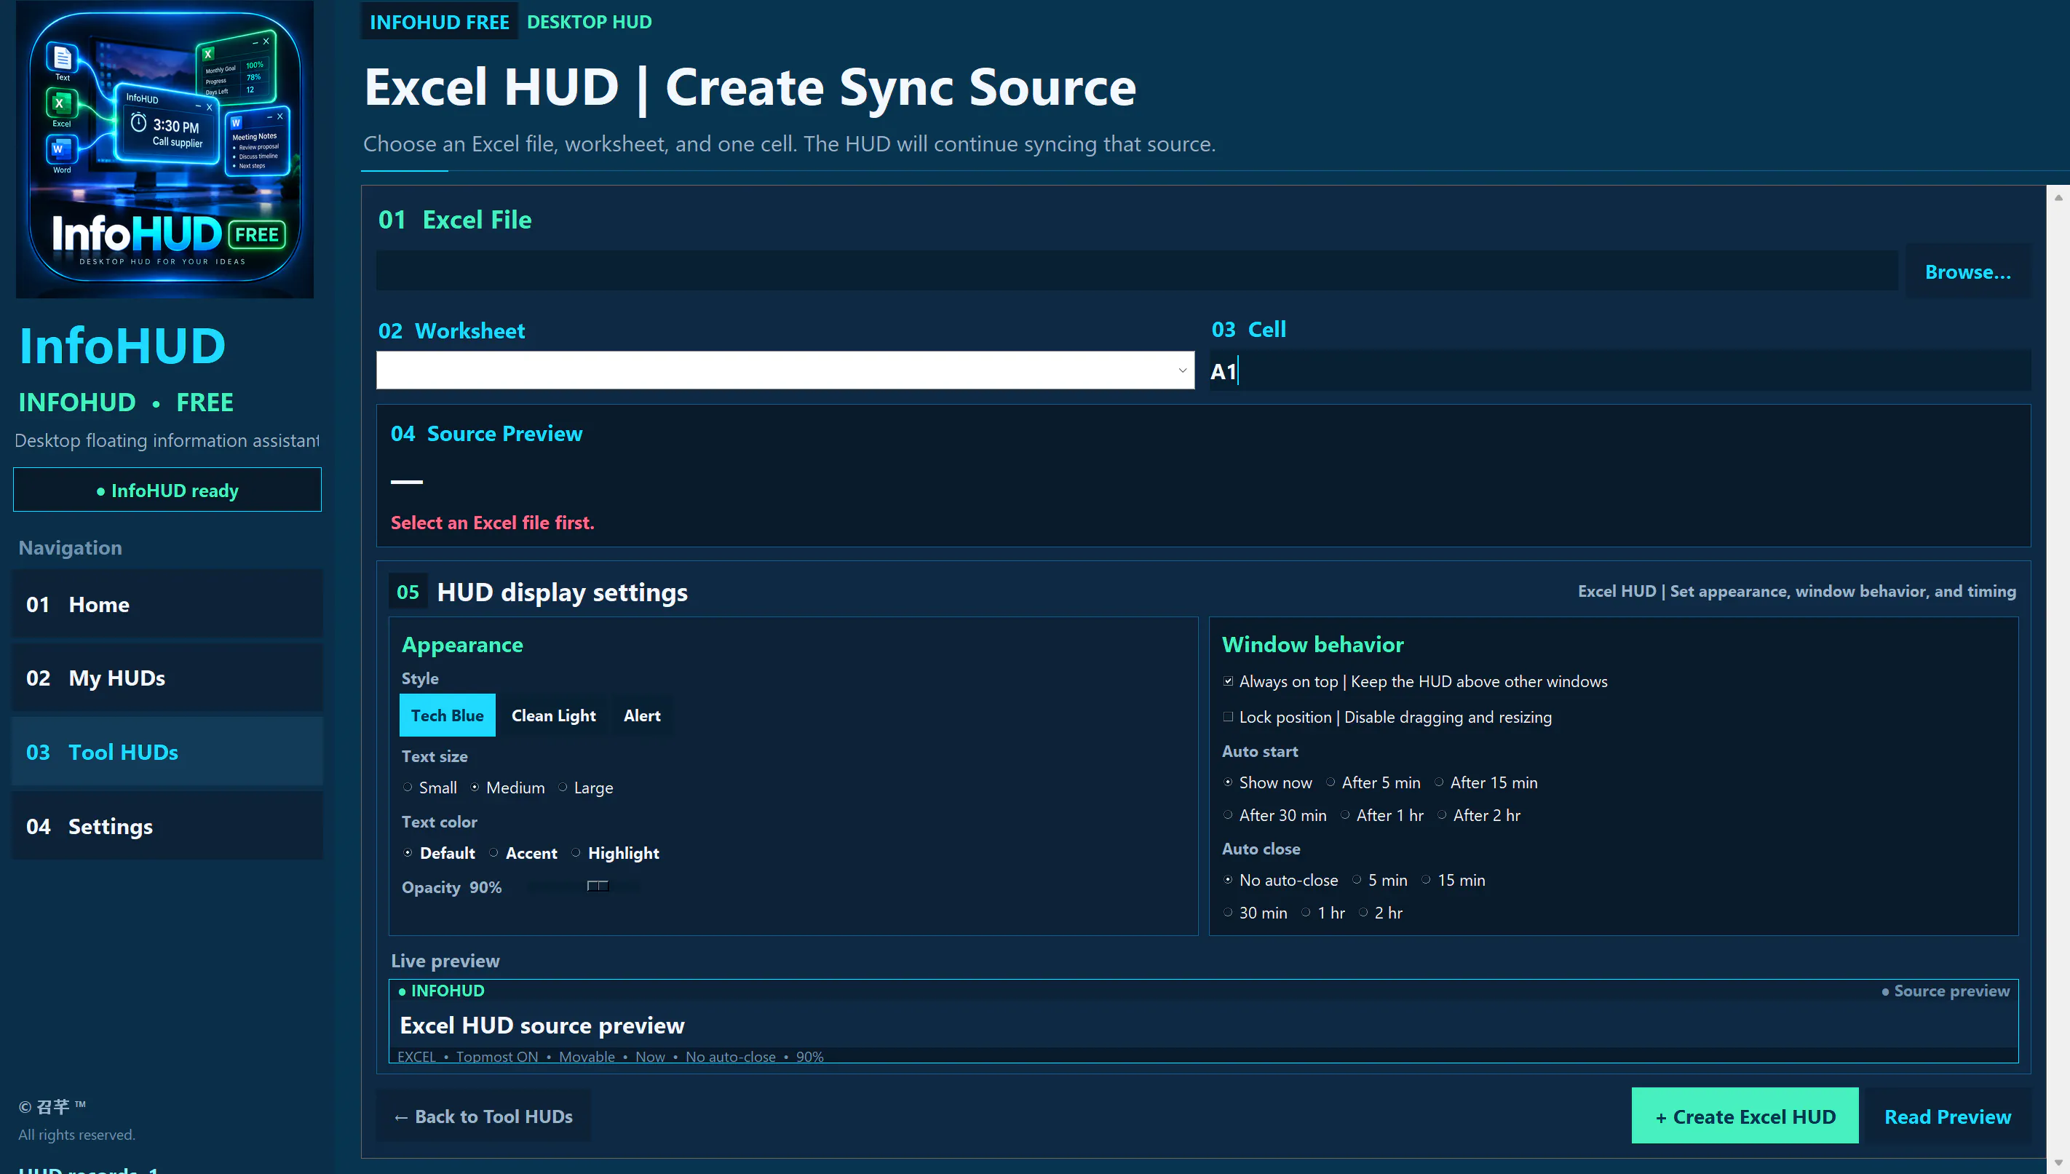
Task: Select Show now auto start
Action: [1267, 782]
